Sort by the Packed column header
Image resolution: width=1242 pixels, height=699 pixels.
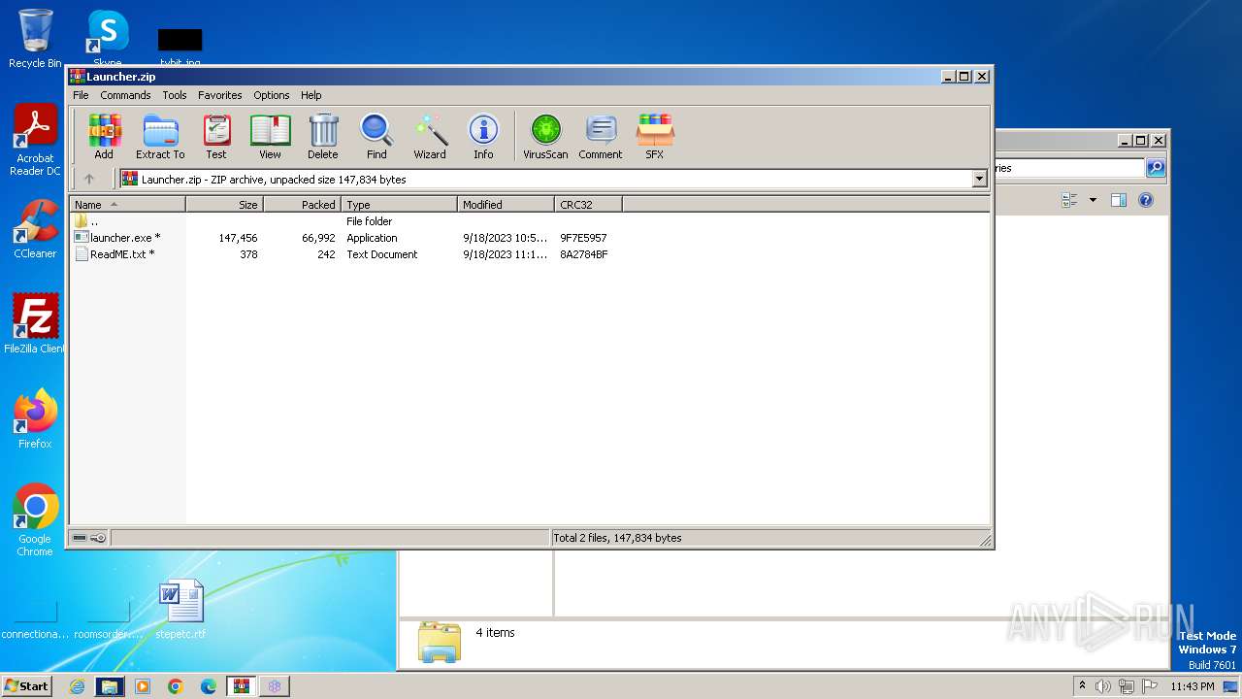point(302,205)
